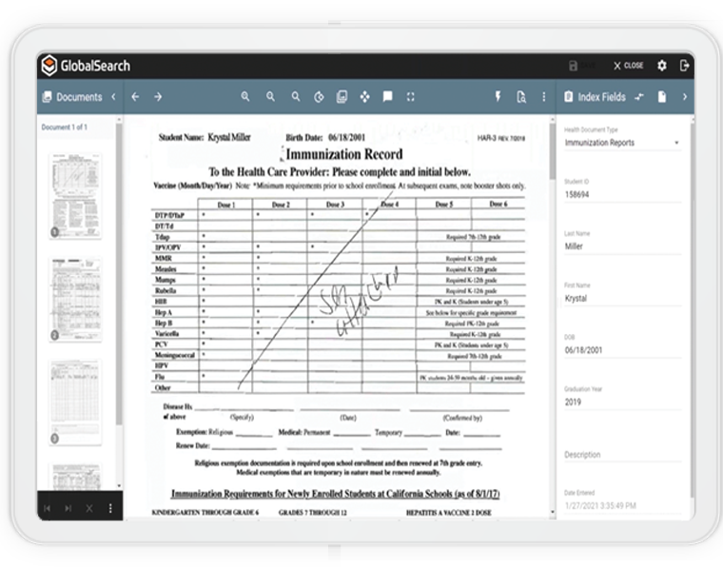Open the annotation comment tool
Image resolution: width=723 pixels, height=570 pixels.
tap(388, 96)
